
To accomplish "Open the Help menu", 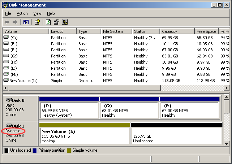I will [x=51, y=13].
